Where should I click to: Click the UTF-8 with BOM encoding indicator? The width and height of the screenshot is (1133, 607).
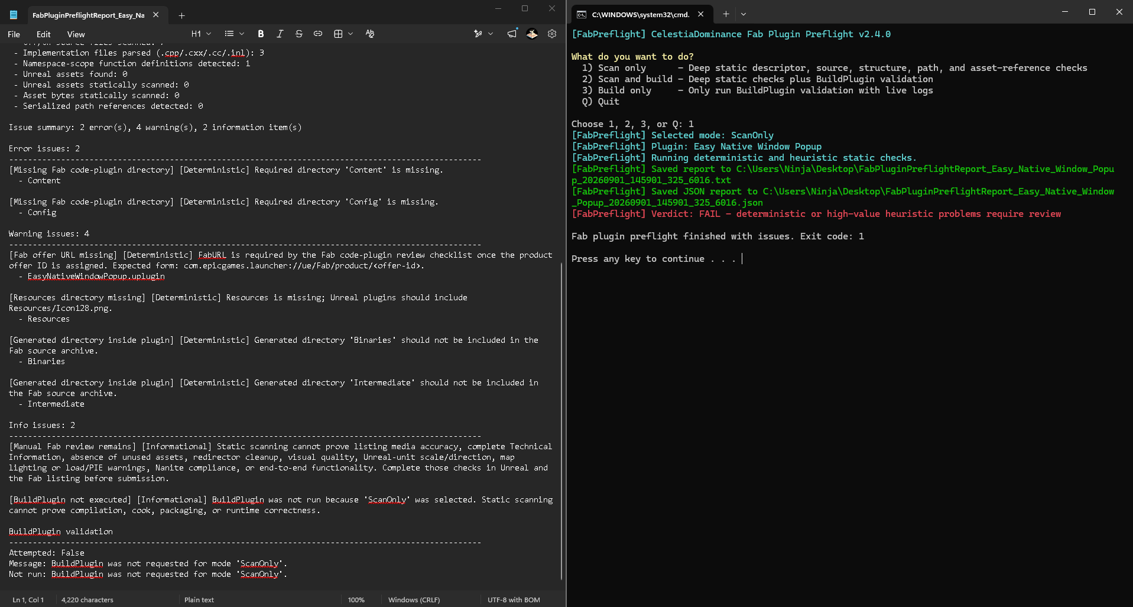[514, 599]
